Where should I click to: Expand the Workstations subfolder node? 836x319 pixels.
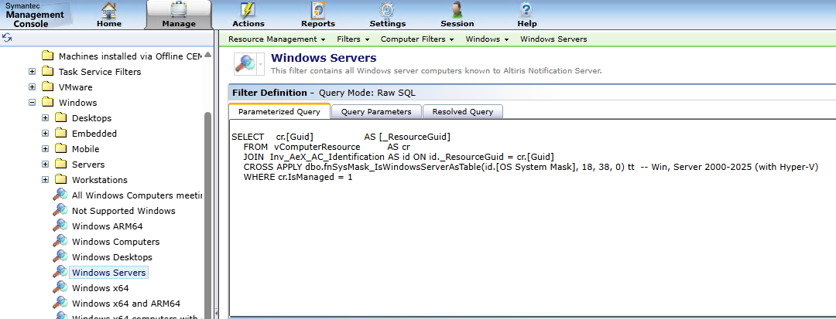(x=46, y=179)
